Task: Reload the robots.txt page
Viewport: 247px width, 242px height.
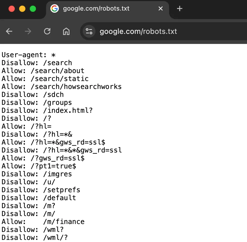Action: coord(47,31)
